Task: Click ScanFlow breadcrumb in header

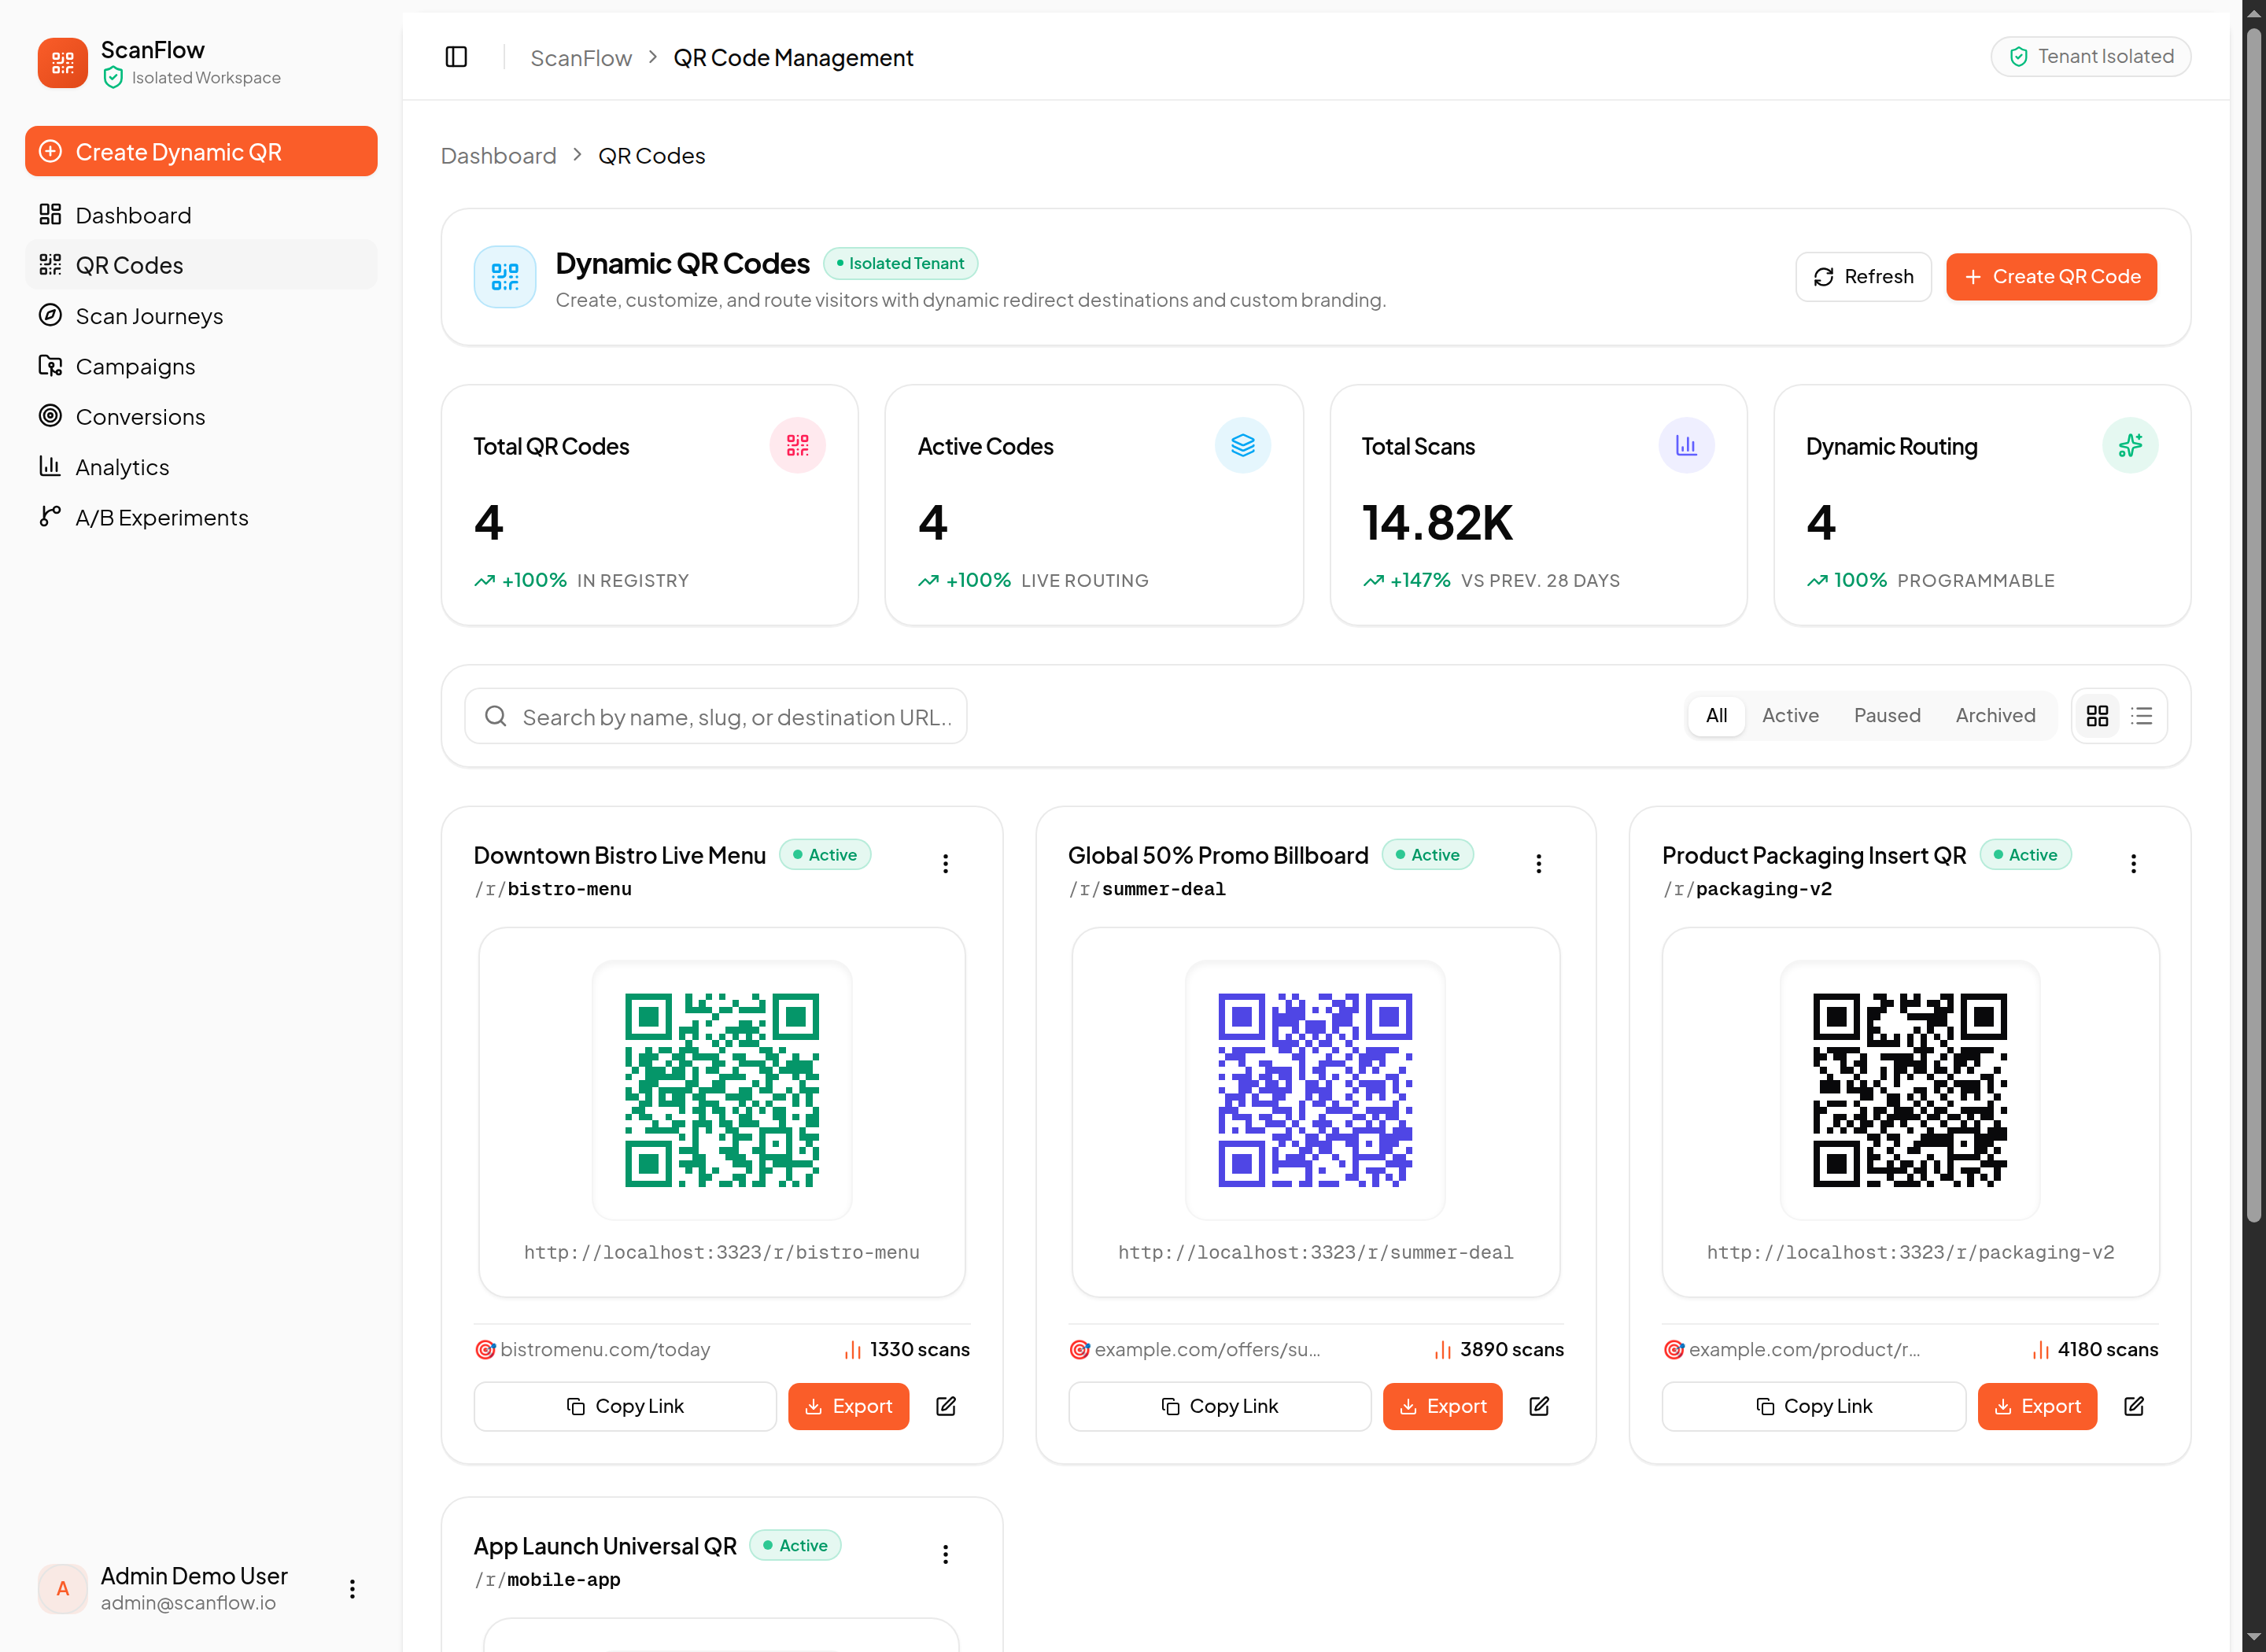Action: [x=581, y=58]
